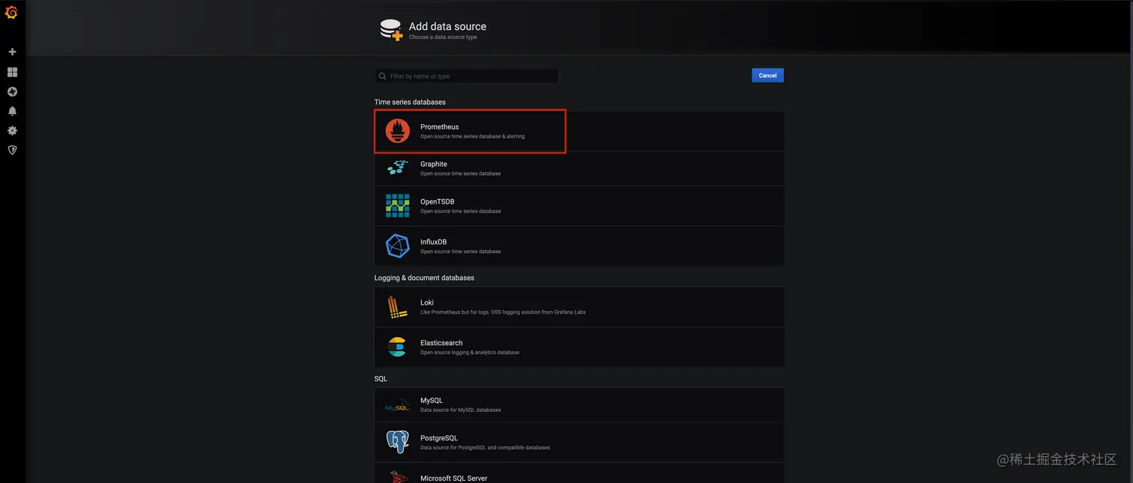The height and width of the screenshot is (483, 1133).
Task: Click the Graphite logo icon
Action: coord(397,168)
